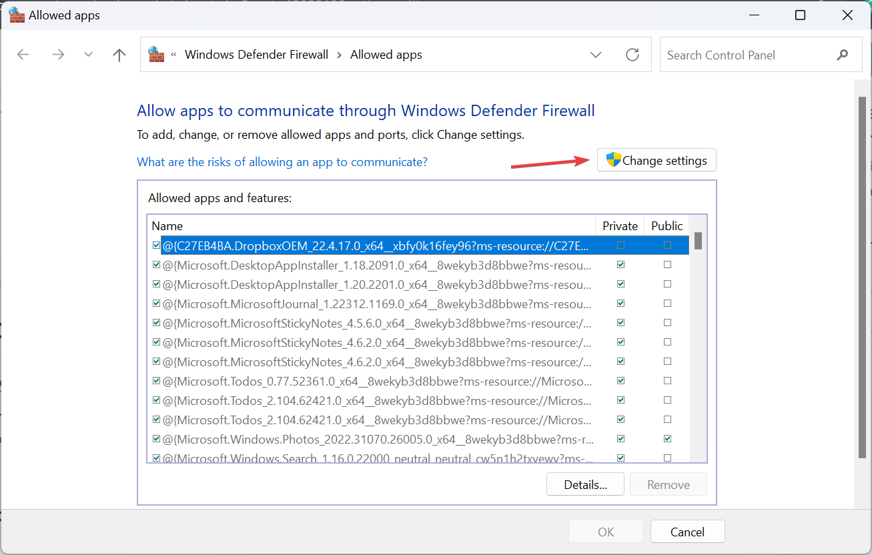
Task: Open the risks of allowing an app link
Action: pyautogui.click(x=282, y=162)
